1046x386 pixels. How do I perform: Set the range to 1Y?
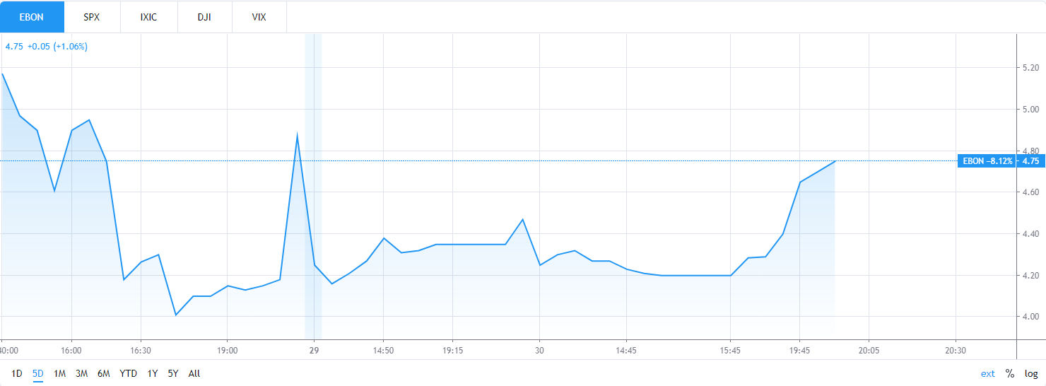[153, 373]
